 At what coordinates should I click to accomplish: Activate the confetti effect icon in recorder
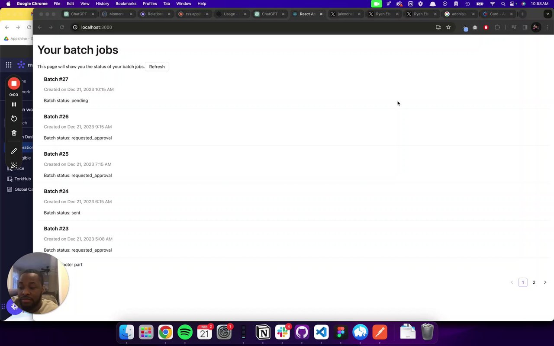click(x=14, y=165)
